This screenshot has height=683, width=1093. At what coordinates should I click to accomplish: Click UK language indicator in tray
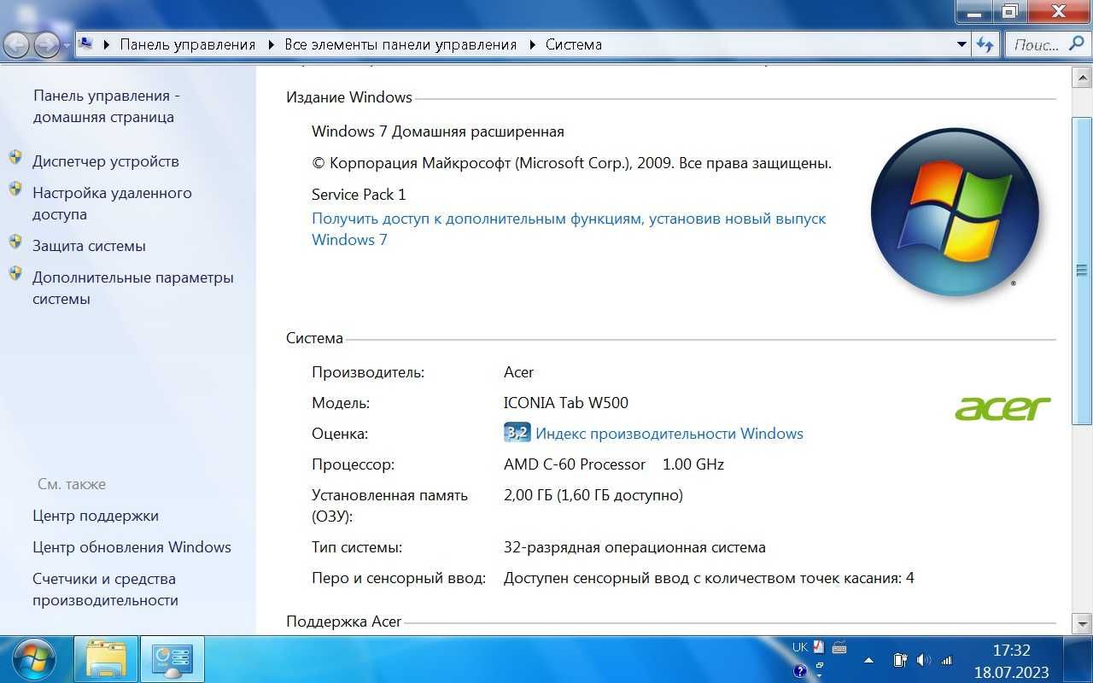(x=800, y=647)
